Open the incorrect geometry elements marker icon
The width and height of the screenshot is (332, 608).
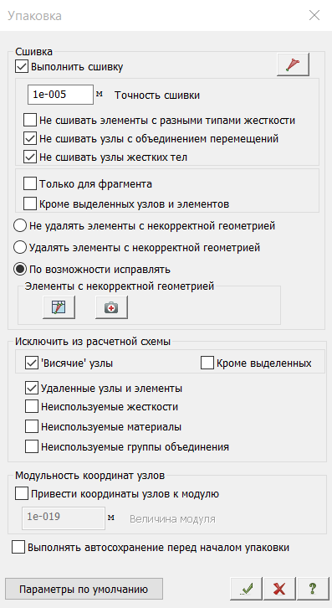point(59,307)
